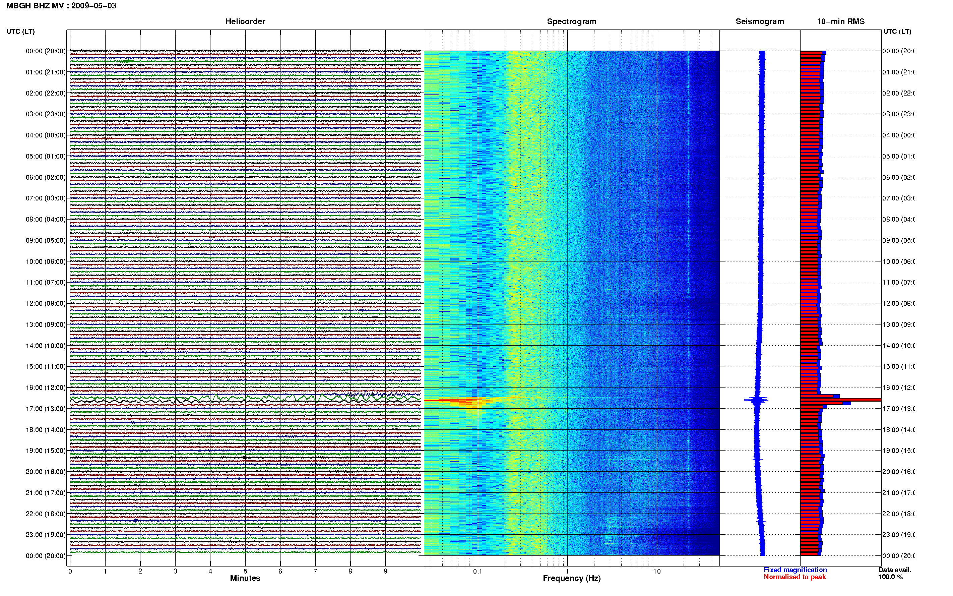953x596 pixels.
Task: Click the tallest red RMS bar near 16:40
Action: (x=840, y=400)
